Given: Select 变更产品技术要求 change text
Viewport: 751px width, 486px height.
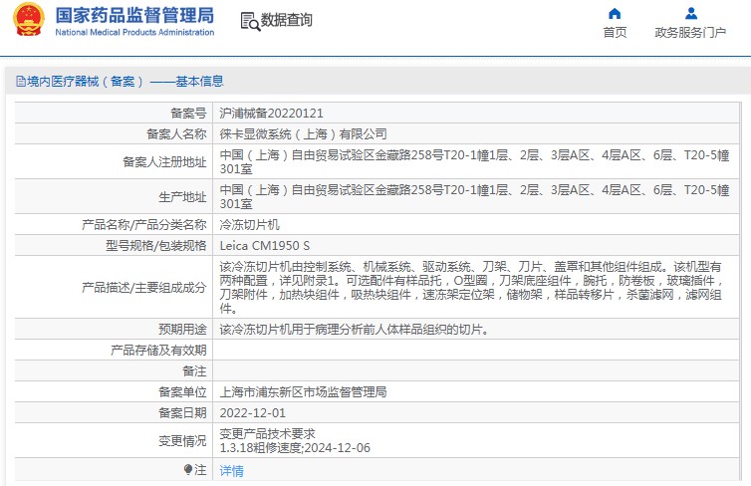Looking at the screenshot, I should click(267, 434).
